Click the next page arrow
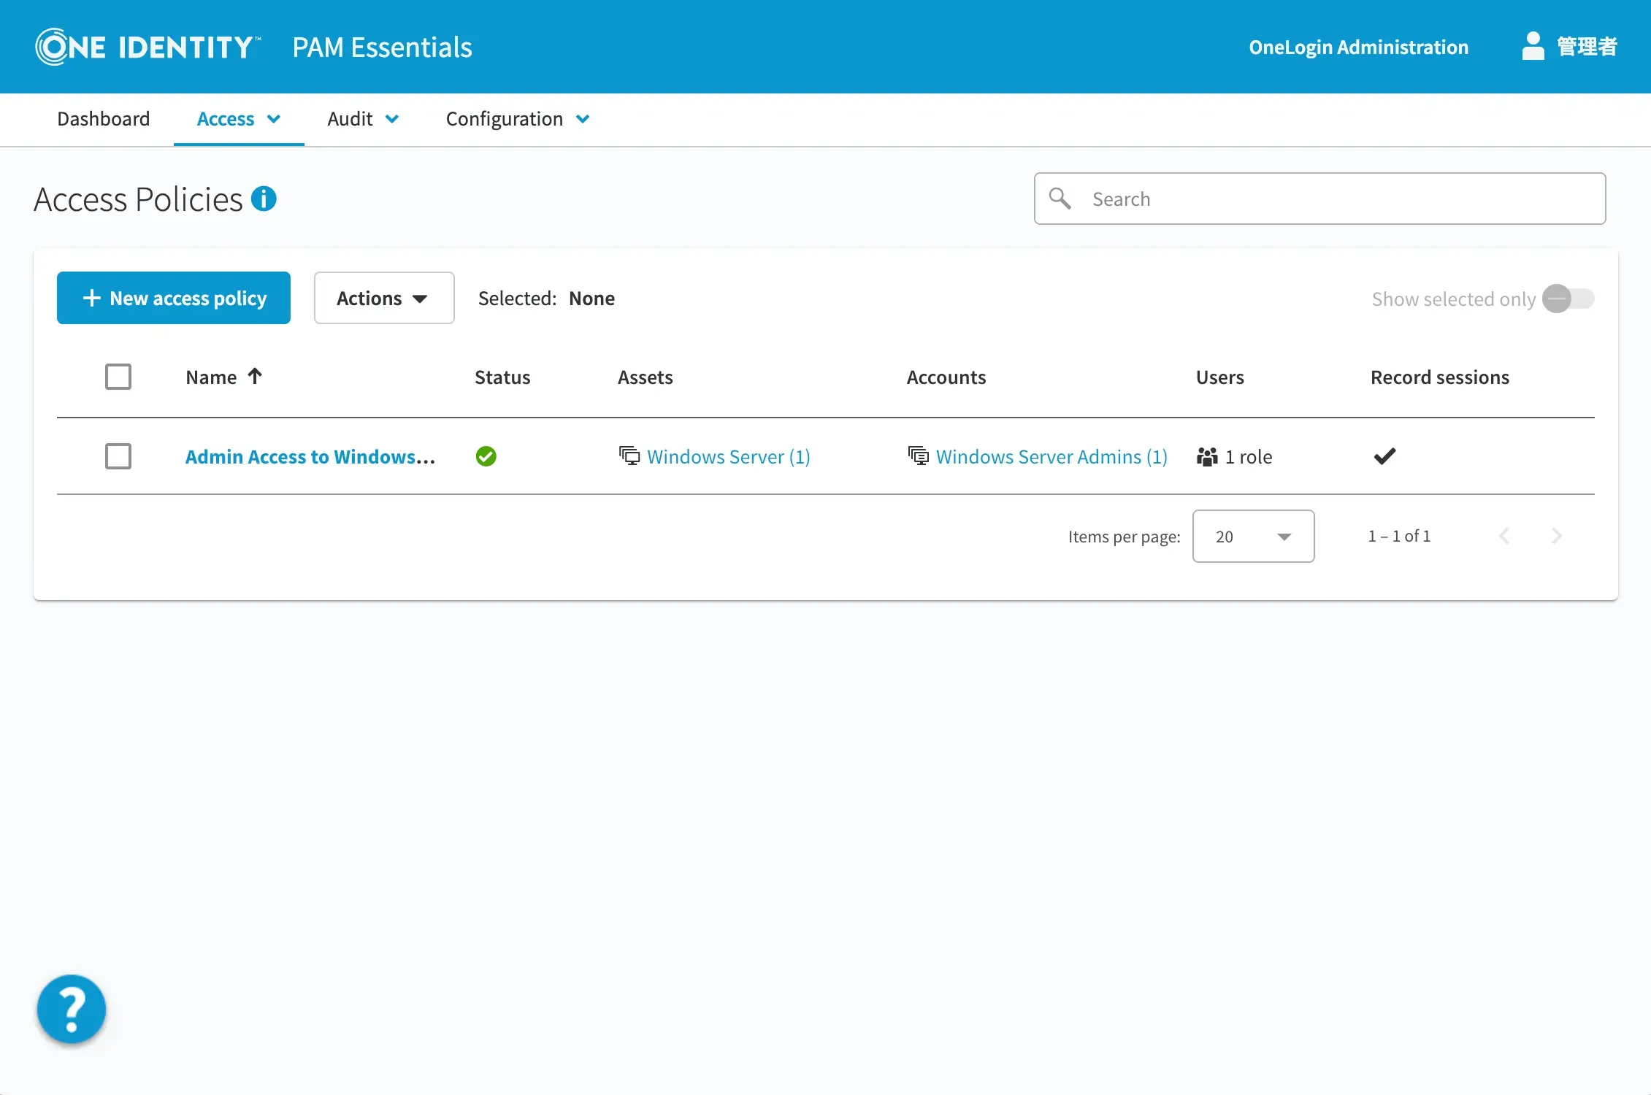The image size is (1651, 1095). click(x=1556, y=536)
